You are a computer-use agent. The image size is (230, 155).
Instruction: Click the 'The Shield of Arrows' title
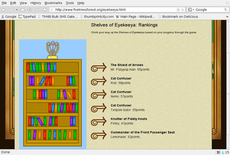pyautogui.click(x=127, y=65)
